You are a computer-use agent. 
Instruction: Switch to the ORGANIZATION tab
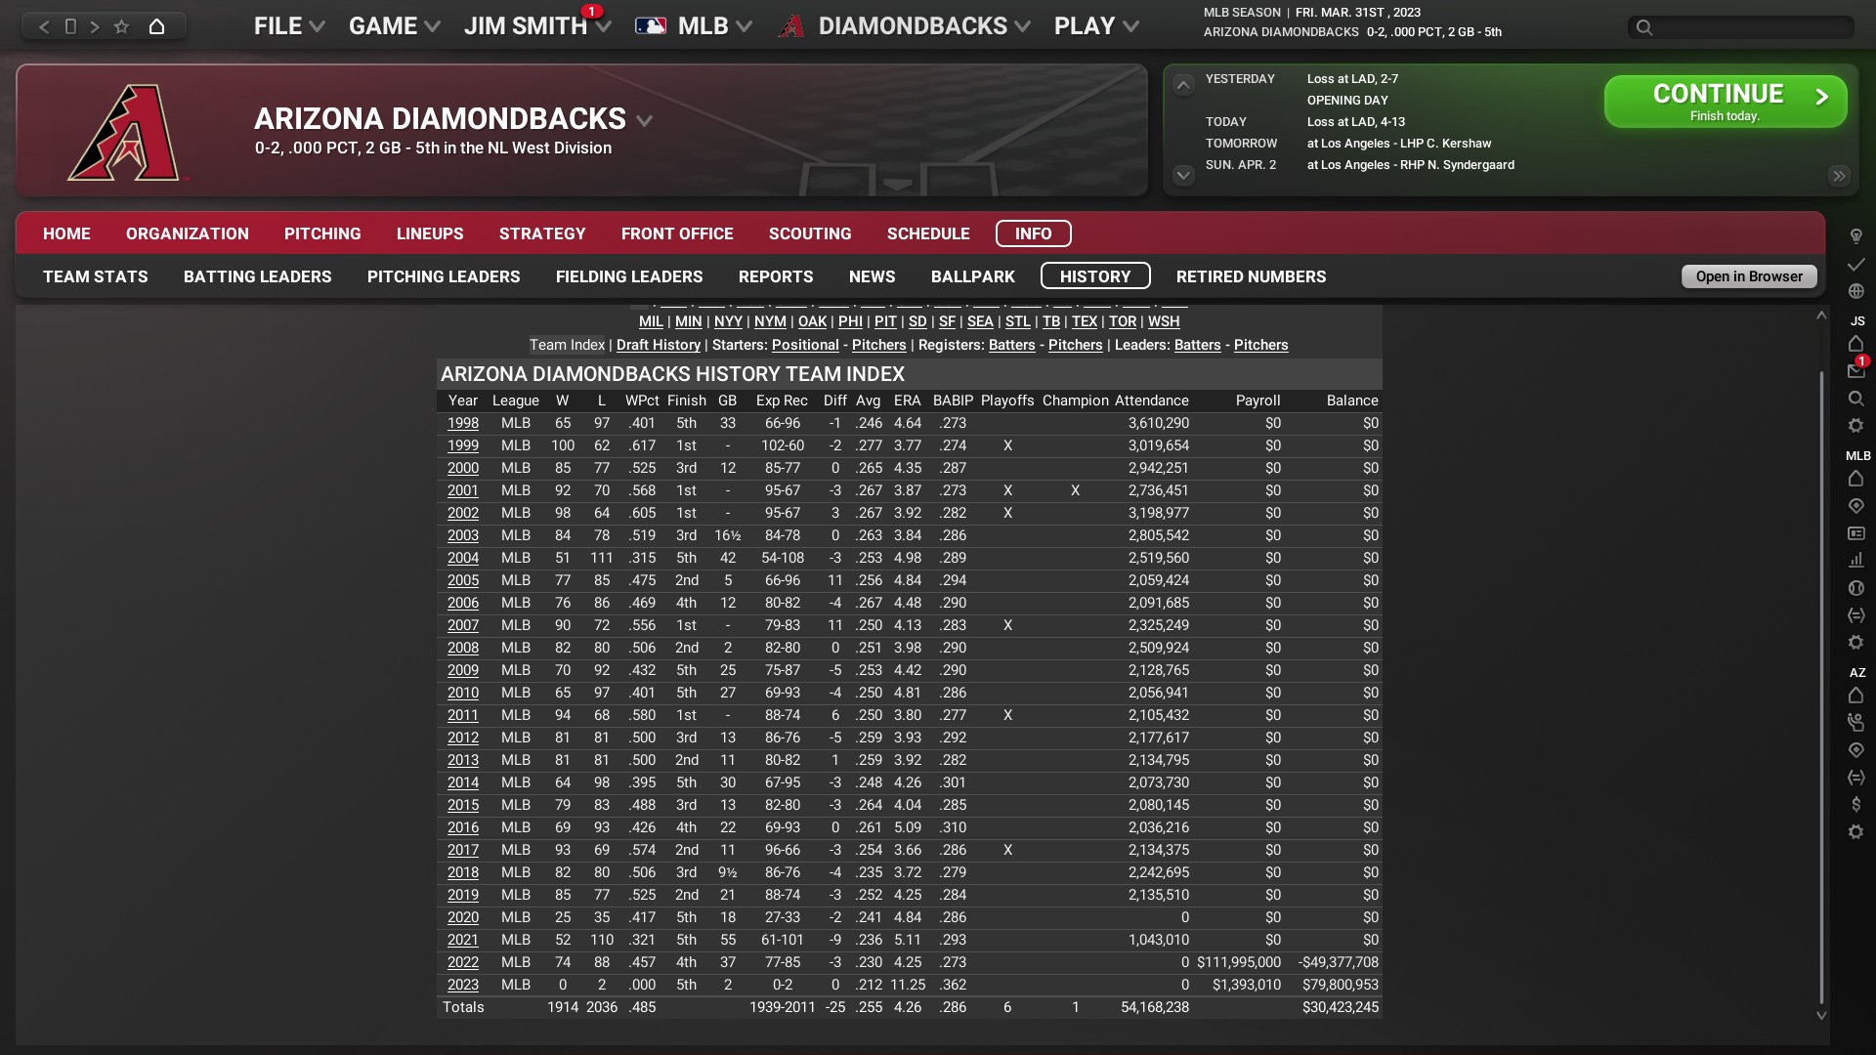pos(188,233)
